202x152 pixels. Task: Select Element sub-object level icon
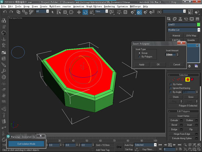pyautogui.click(x=192, y=79)
